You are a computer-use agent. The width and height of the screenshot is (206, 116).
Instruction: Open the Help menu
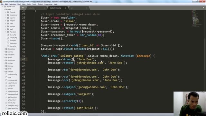56,4
